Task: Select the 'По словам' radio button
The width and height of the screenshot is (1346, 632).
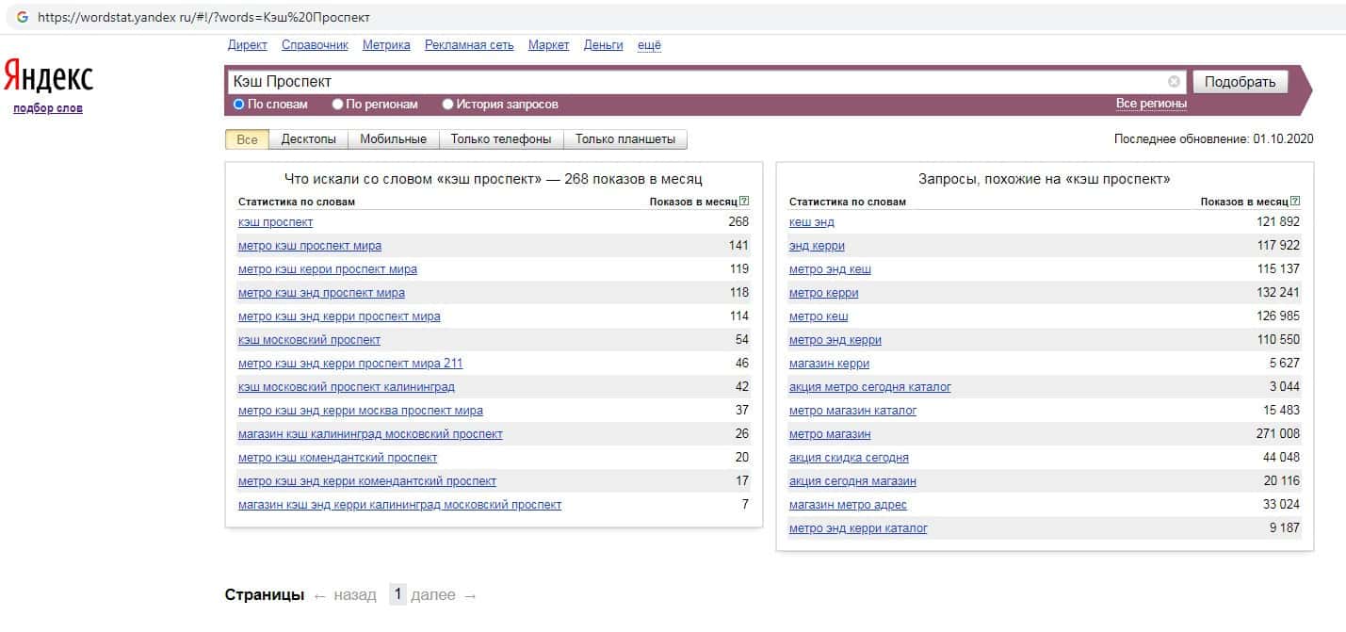Action: (239, 105)
